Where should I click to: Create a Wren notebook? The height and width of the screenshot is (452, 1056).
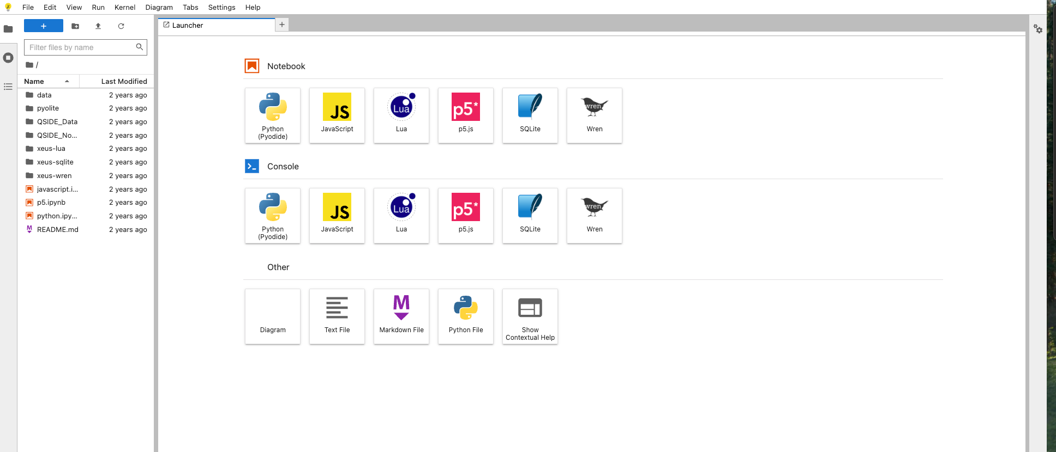coord(595,115)
